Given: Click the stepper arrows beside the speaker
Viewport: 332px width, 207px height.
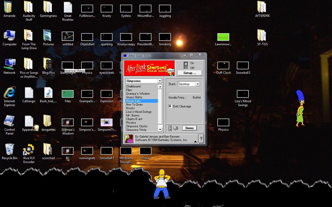Looking at the screenshot, I should [170, 128].
